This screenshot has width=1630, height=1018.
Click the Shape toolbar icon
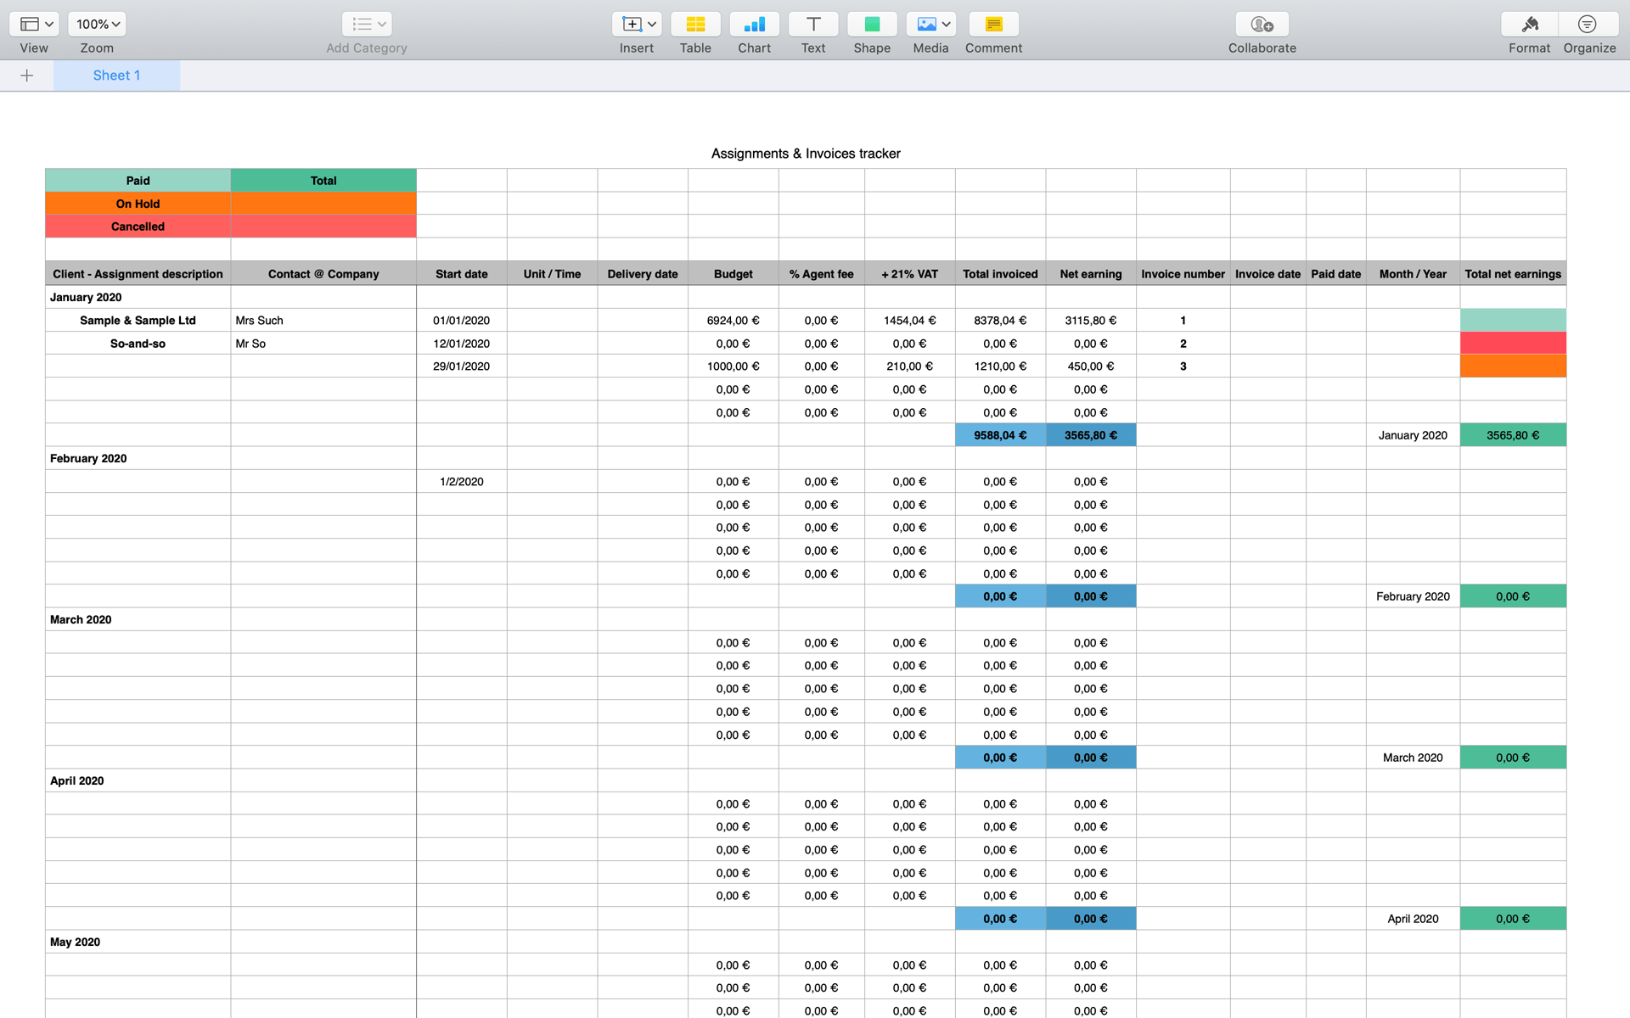(872, 25)
